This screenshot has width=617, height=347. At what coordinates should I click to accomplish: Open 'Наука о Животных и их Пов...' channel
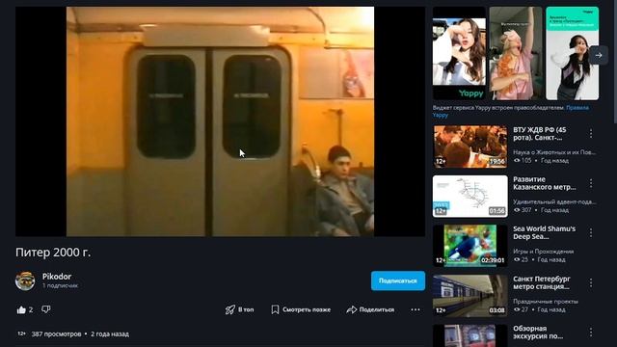point(554,152)
